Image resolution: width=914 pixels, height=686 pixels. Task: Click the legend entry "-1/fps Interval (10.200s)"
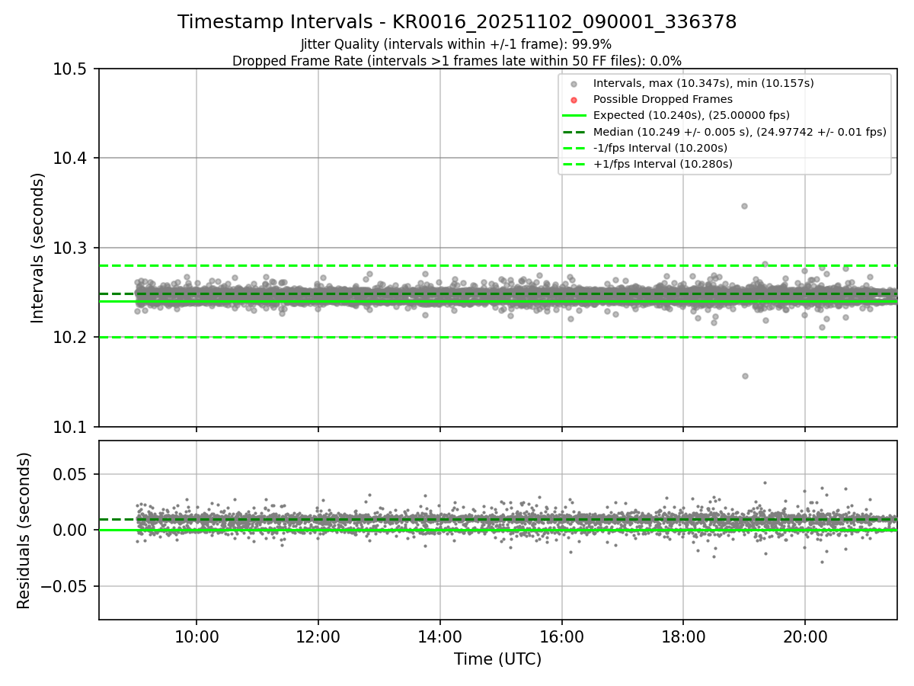(x=660, y=148)
